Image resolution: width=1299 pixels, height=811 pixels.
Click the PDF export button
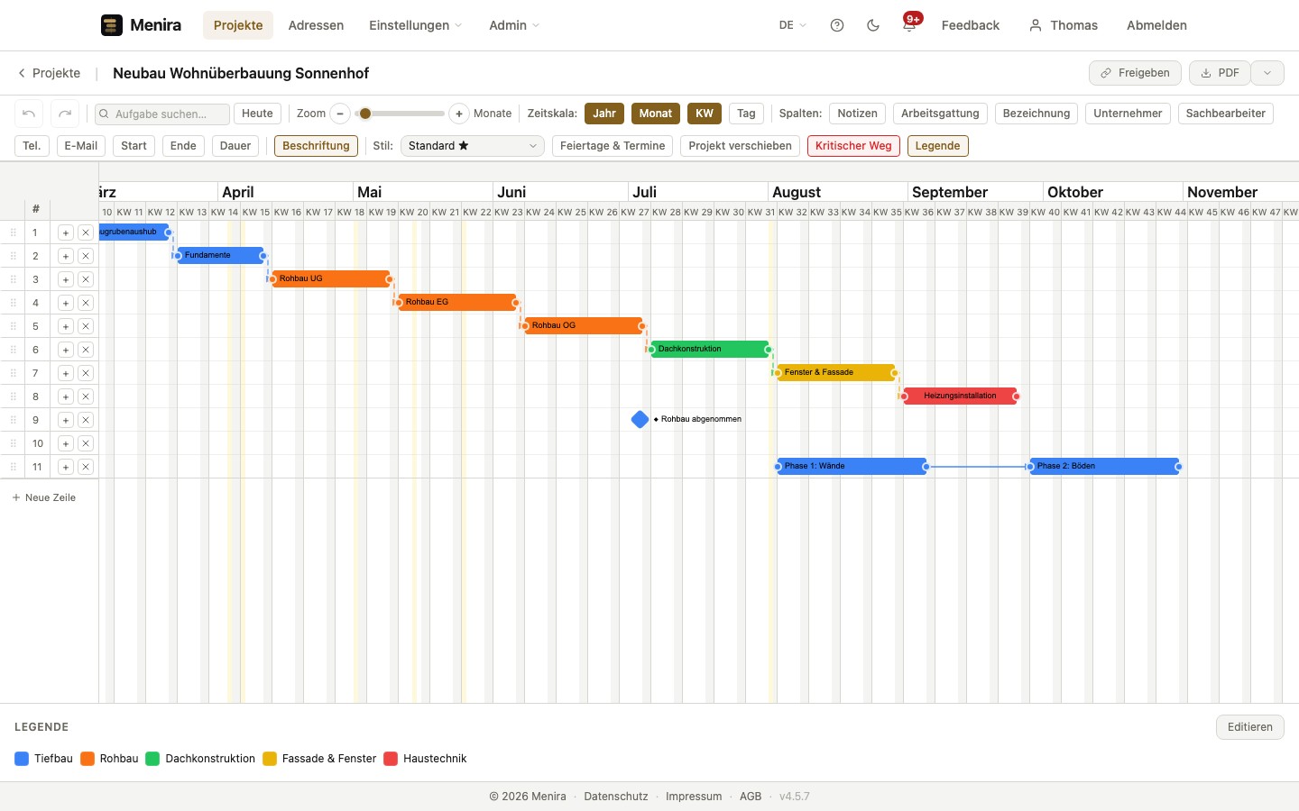coord(1220,73)
